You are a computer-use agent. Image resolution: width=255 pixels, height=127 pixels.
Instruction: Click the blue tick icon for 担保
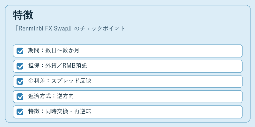click(20, 66)
